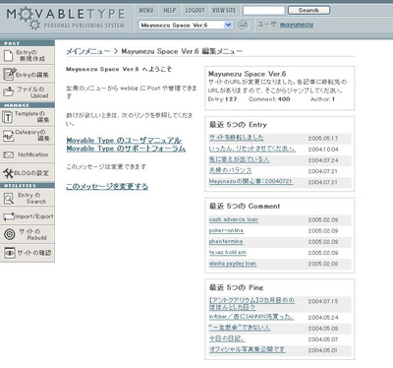Click the Entry edit pencil icon
Screen dimensions: 393x368
tap(9, 75)
